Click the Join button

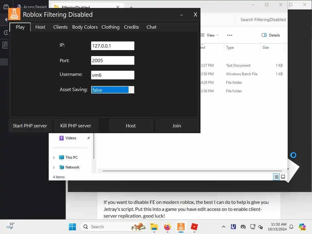click(176, 126)
